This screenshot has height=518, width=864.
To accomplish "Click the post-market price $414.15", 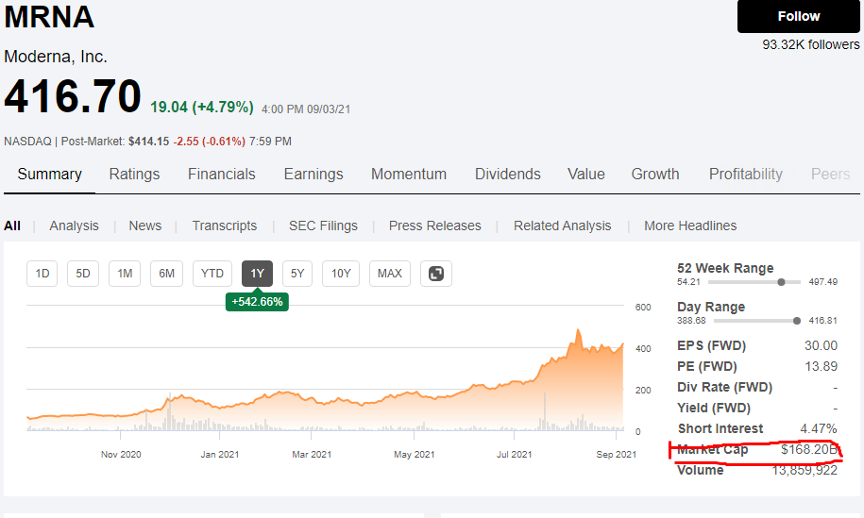I will click(149, 142).
